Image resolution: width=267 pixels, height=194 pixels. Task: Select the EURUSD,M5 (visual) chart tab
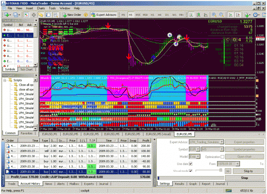[158, 134]
